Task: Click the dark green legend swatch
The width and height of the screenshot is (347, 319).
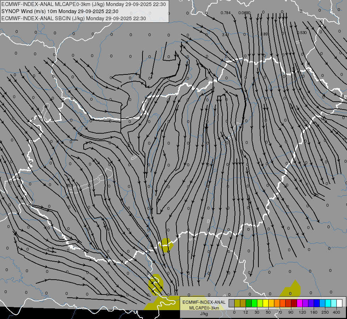Action: 249,303
